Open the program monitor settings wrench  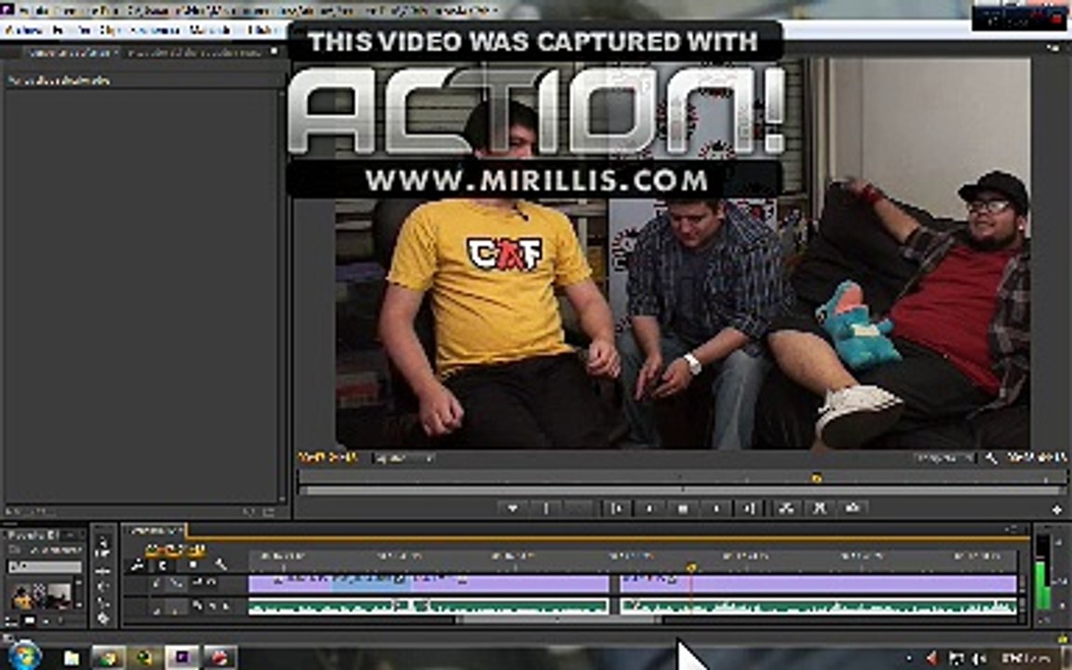[x=991, y=459]
